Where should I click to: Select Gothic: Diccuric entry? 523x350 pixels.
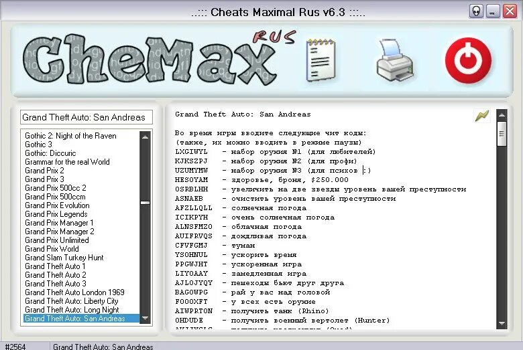point(50,153)
